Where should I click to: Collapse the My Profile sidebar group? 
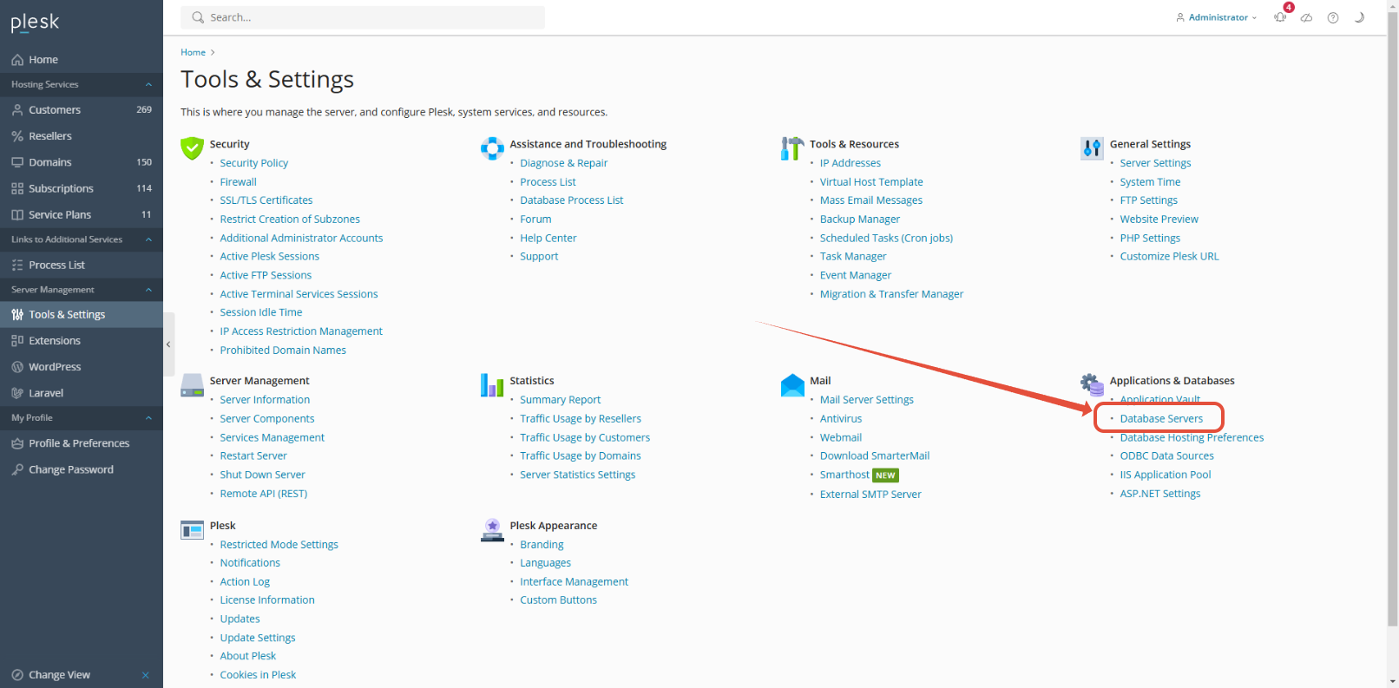tap(148, 418)
